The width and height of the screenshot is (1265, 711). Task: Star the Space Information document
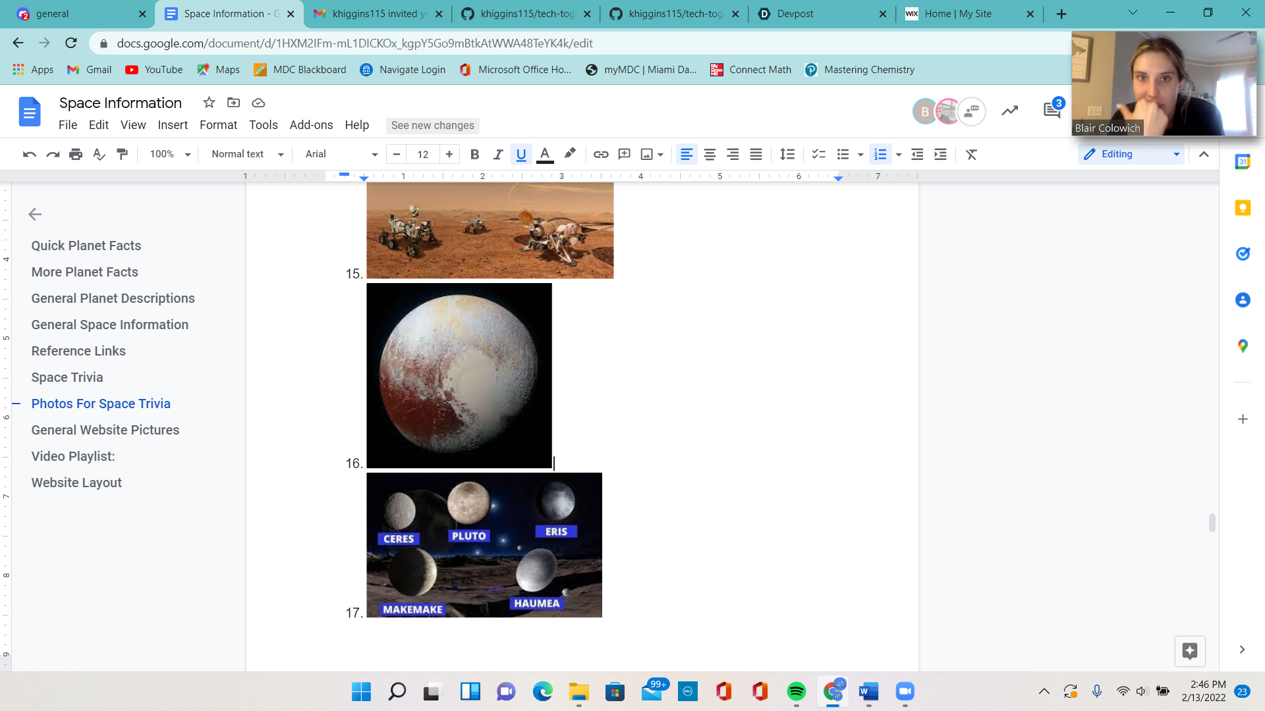[209, 103]
